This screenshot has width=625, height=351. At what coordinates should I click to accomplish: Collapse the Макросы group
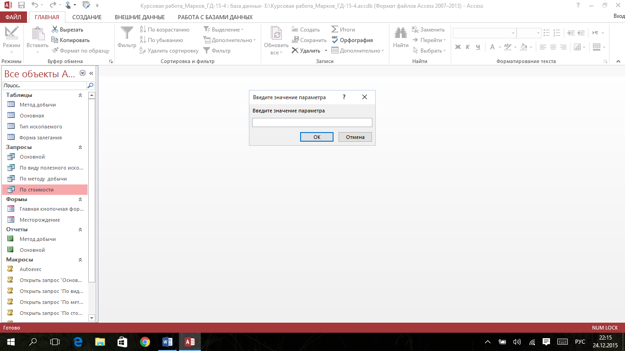point(81,260)
